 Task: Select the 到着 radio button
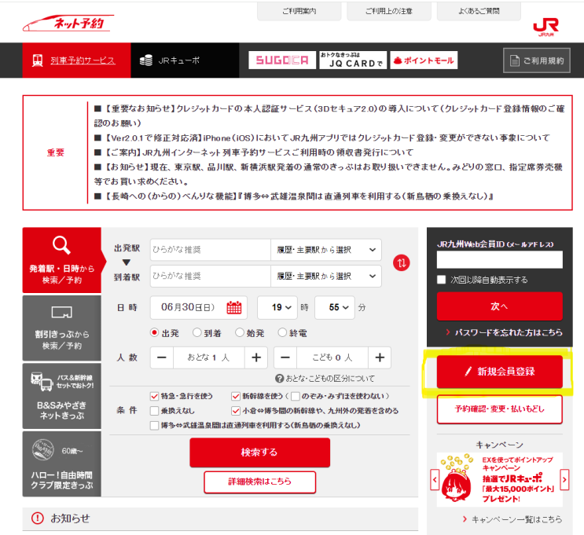point(197,332)
